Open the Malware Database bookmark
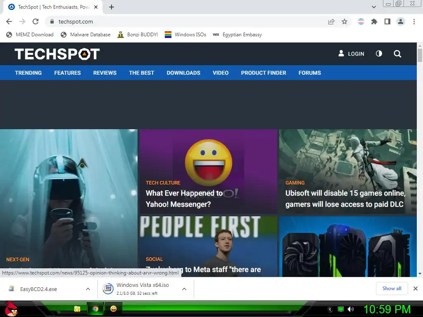Viewport: 423px width, 317px height. point(86,35)
